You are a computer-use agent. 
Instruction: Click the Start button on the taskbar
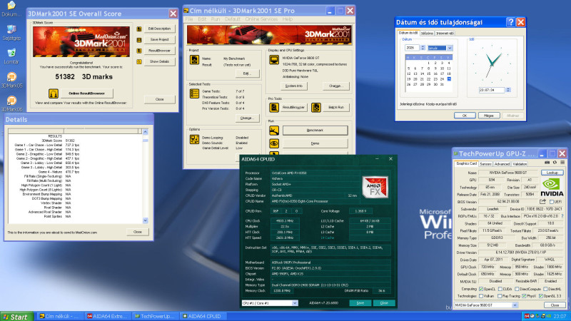tap(15, 317)
